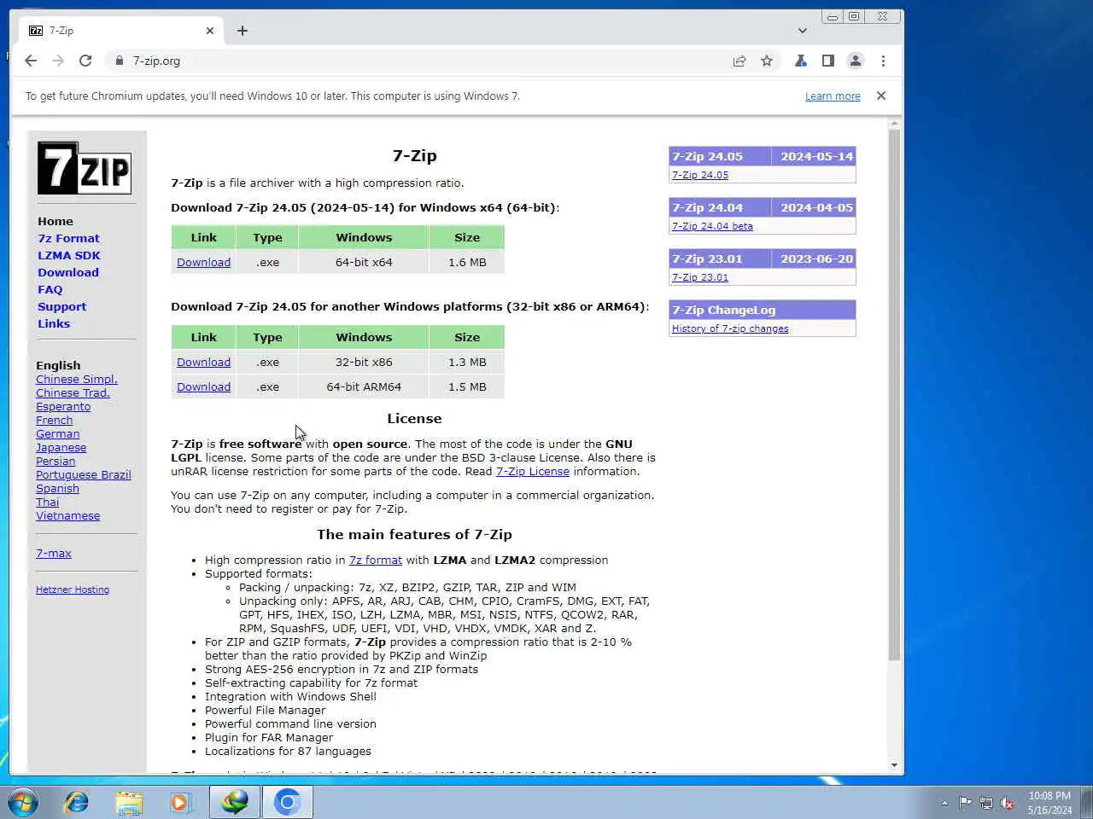
Task: Open LZMA SDK sidebar menu item
Action: (69, 255)
